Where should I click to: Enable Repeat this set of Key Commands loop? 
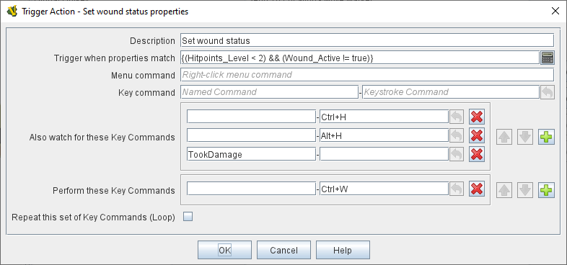click(188, 217)
